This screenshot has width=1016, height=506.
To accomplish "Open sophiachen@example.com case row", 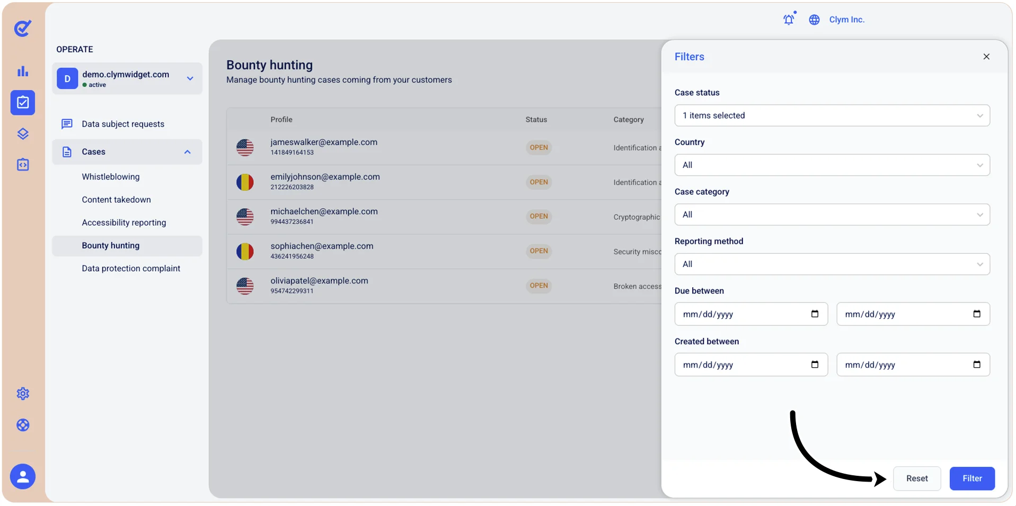I will coord(444,252).
